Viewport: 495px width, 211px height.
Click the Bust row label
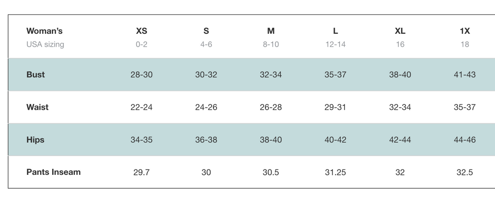point(36,75)
